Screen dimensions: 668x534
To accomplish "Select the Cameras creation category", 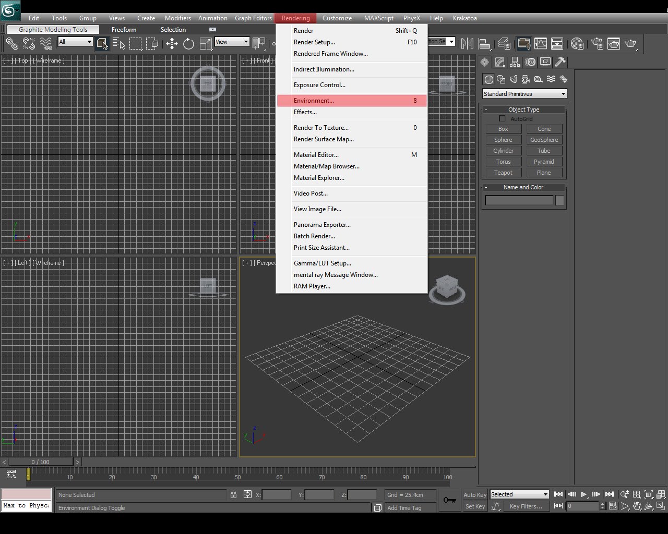I will (526, 79).
